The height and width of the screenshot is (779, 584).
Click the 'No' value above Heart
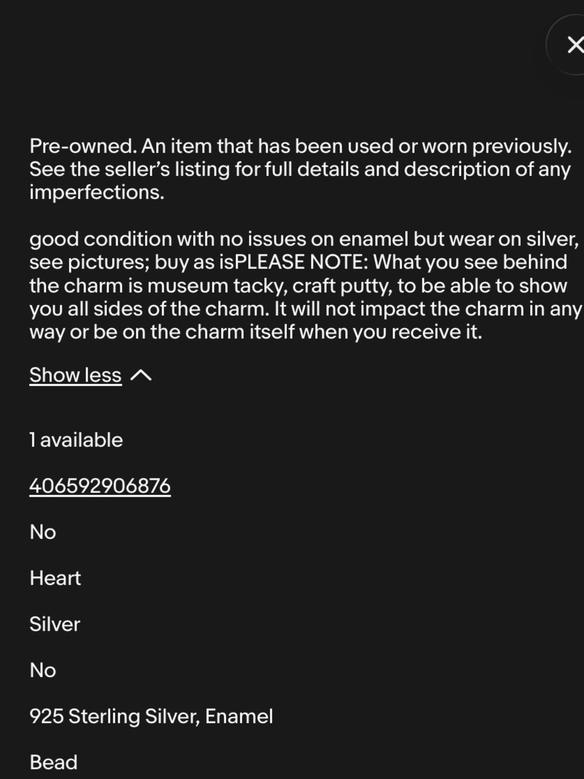(x=43, y=532)
